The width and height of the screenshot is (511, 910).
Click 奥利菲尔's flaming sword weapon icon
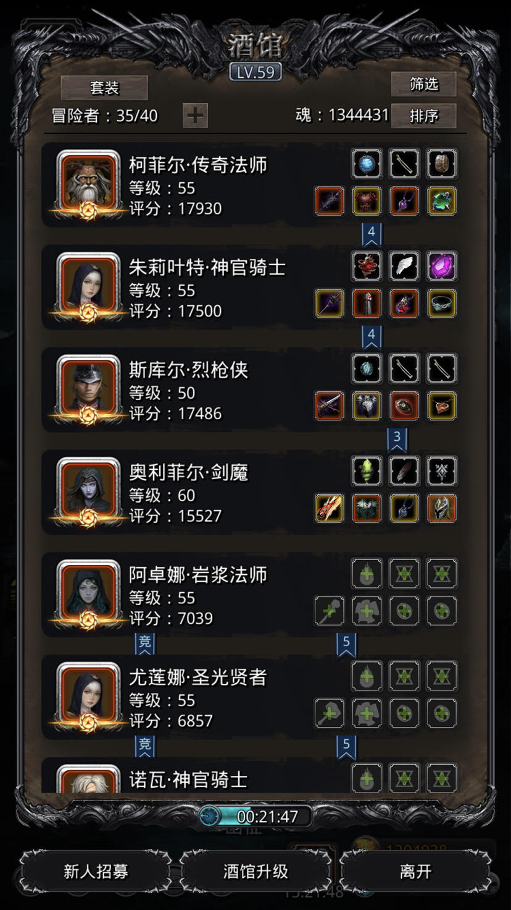(330, 509)
